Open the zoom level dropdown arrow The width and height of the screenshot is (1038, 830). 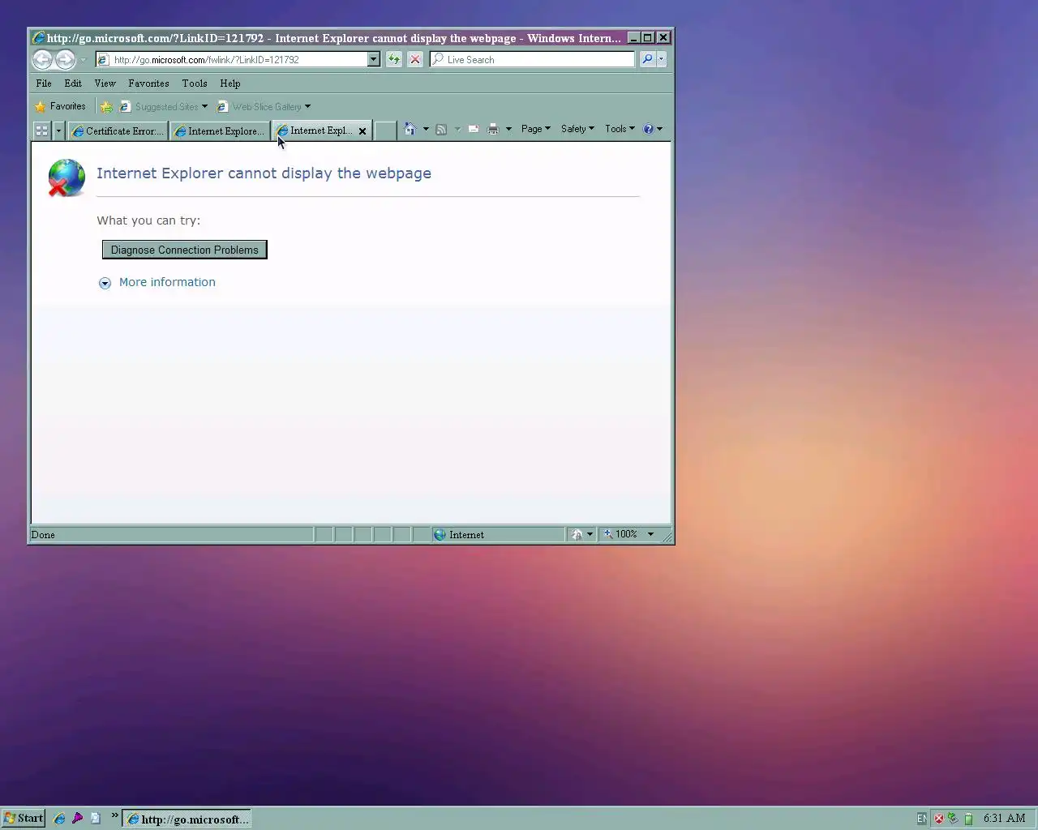point(650,534)
